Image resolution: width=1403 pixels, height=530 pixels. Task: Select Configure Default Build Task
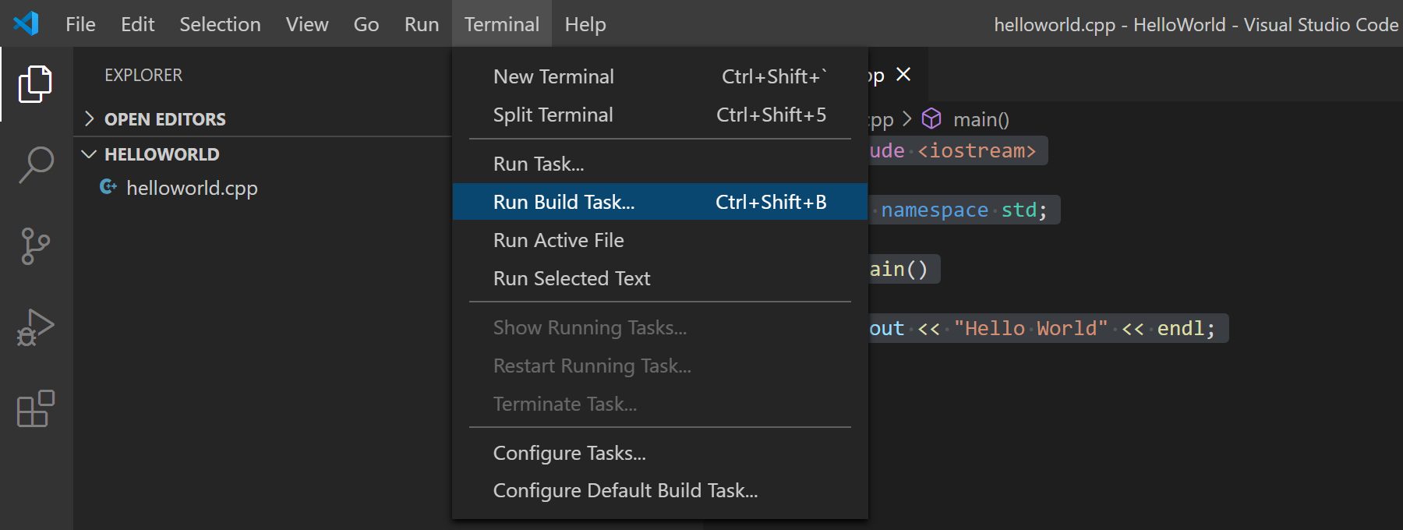626,490
